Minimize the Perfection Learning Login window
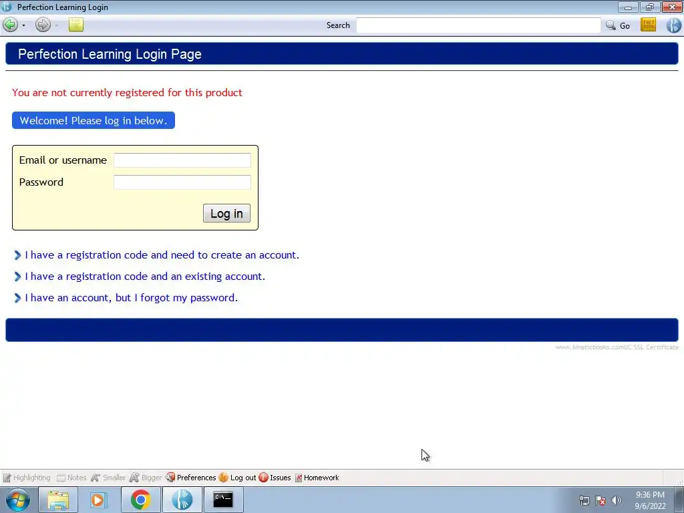Screen dimensions: 684x513 click(x=628, y=7)
